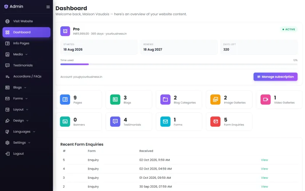The height and width of the screenshot is (191, 305).
Task: Click the Media sidebar icon
Action: pyautogui.click(x=7, y=54)
